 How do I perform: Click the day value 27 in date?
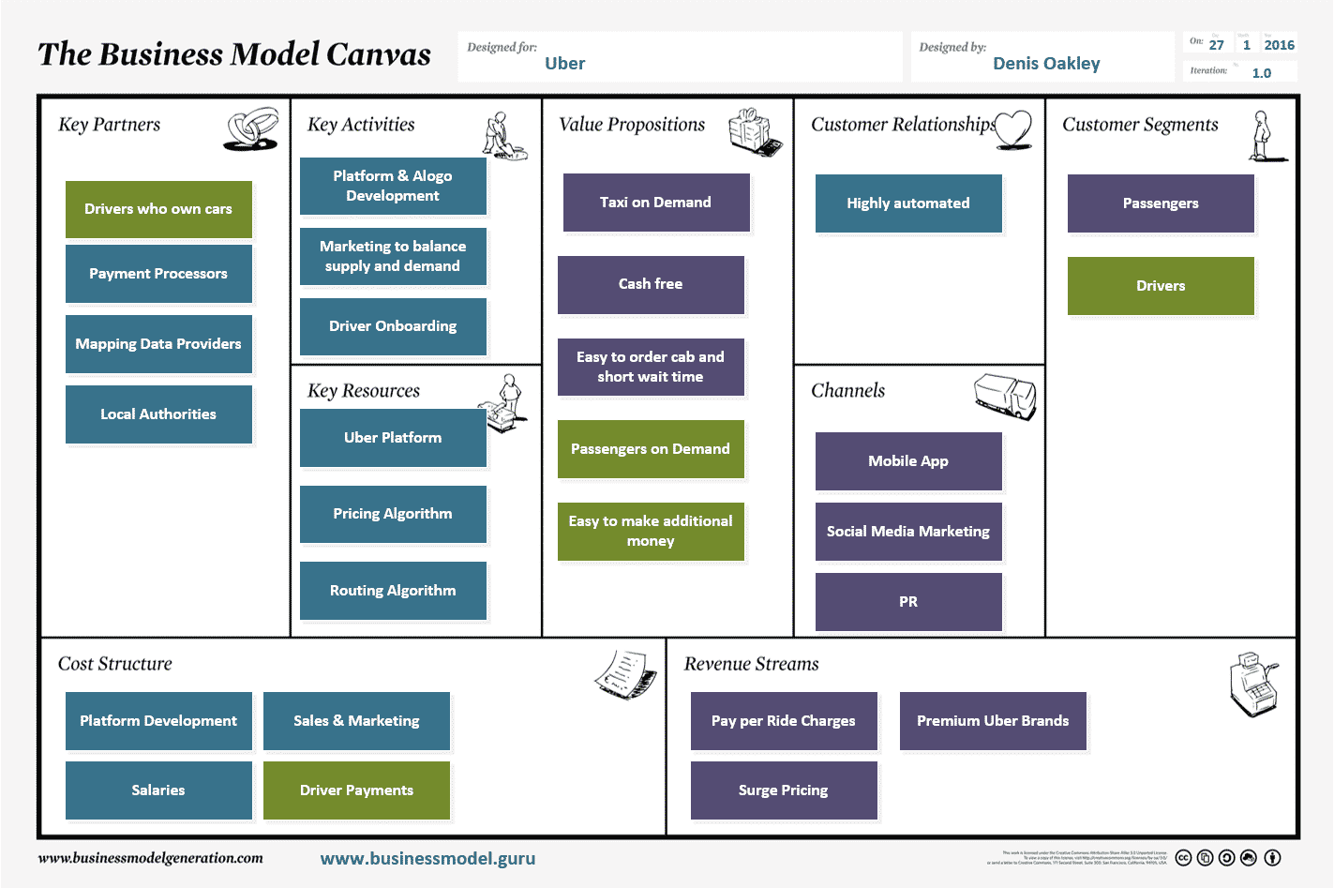(x=1217, y=45)
